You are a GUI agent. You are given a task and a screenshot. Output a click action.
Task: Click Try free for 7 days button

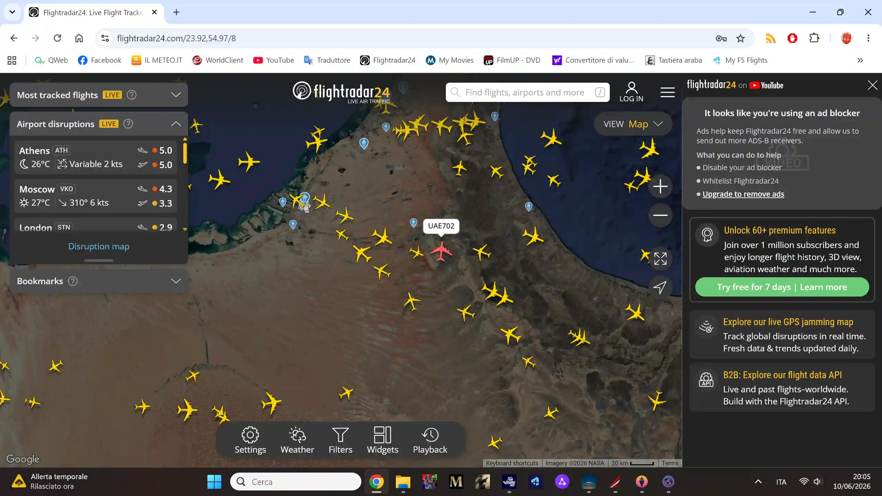tap(782, 287)
